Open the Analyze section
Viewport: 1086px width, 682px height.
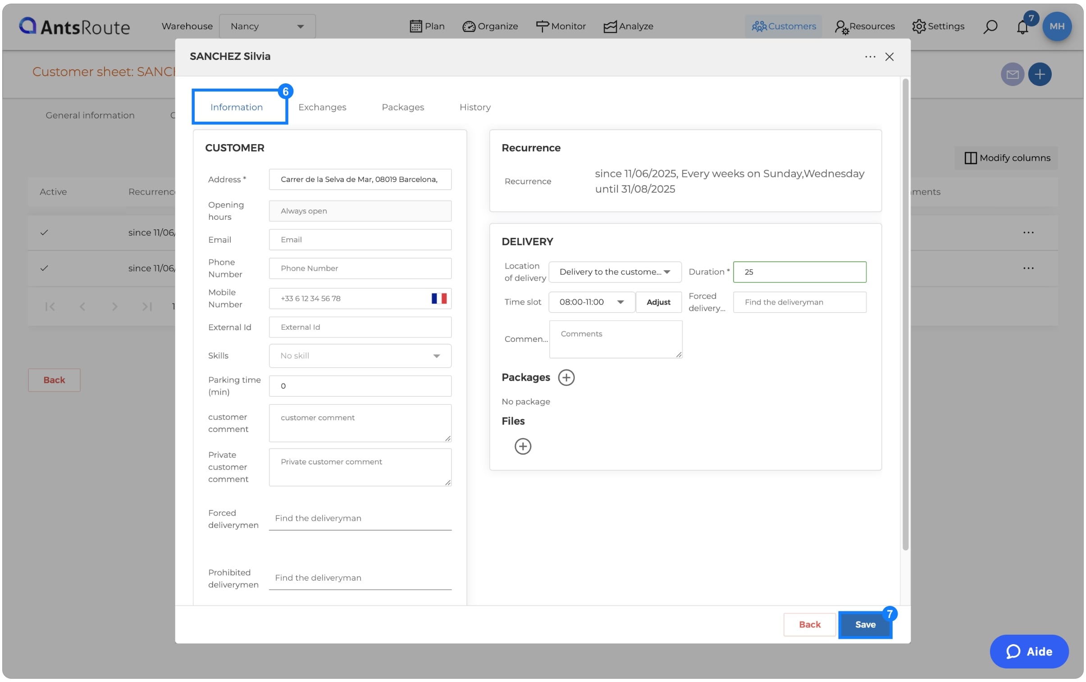coord(628,26)
